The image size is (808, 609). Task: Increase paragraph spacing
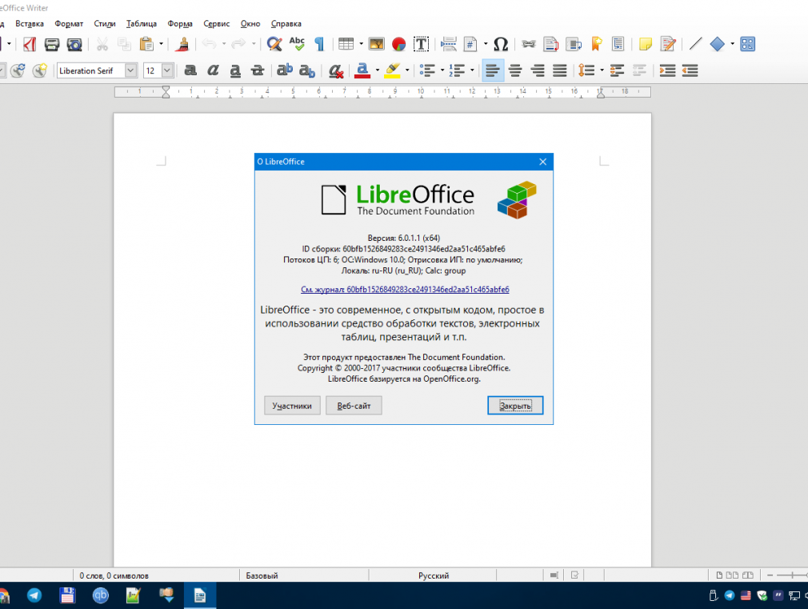(x=617, y=70)
